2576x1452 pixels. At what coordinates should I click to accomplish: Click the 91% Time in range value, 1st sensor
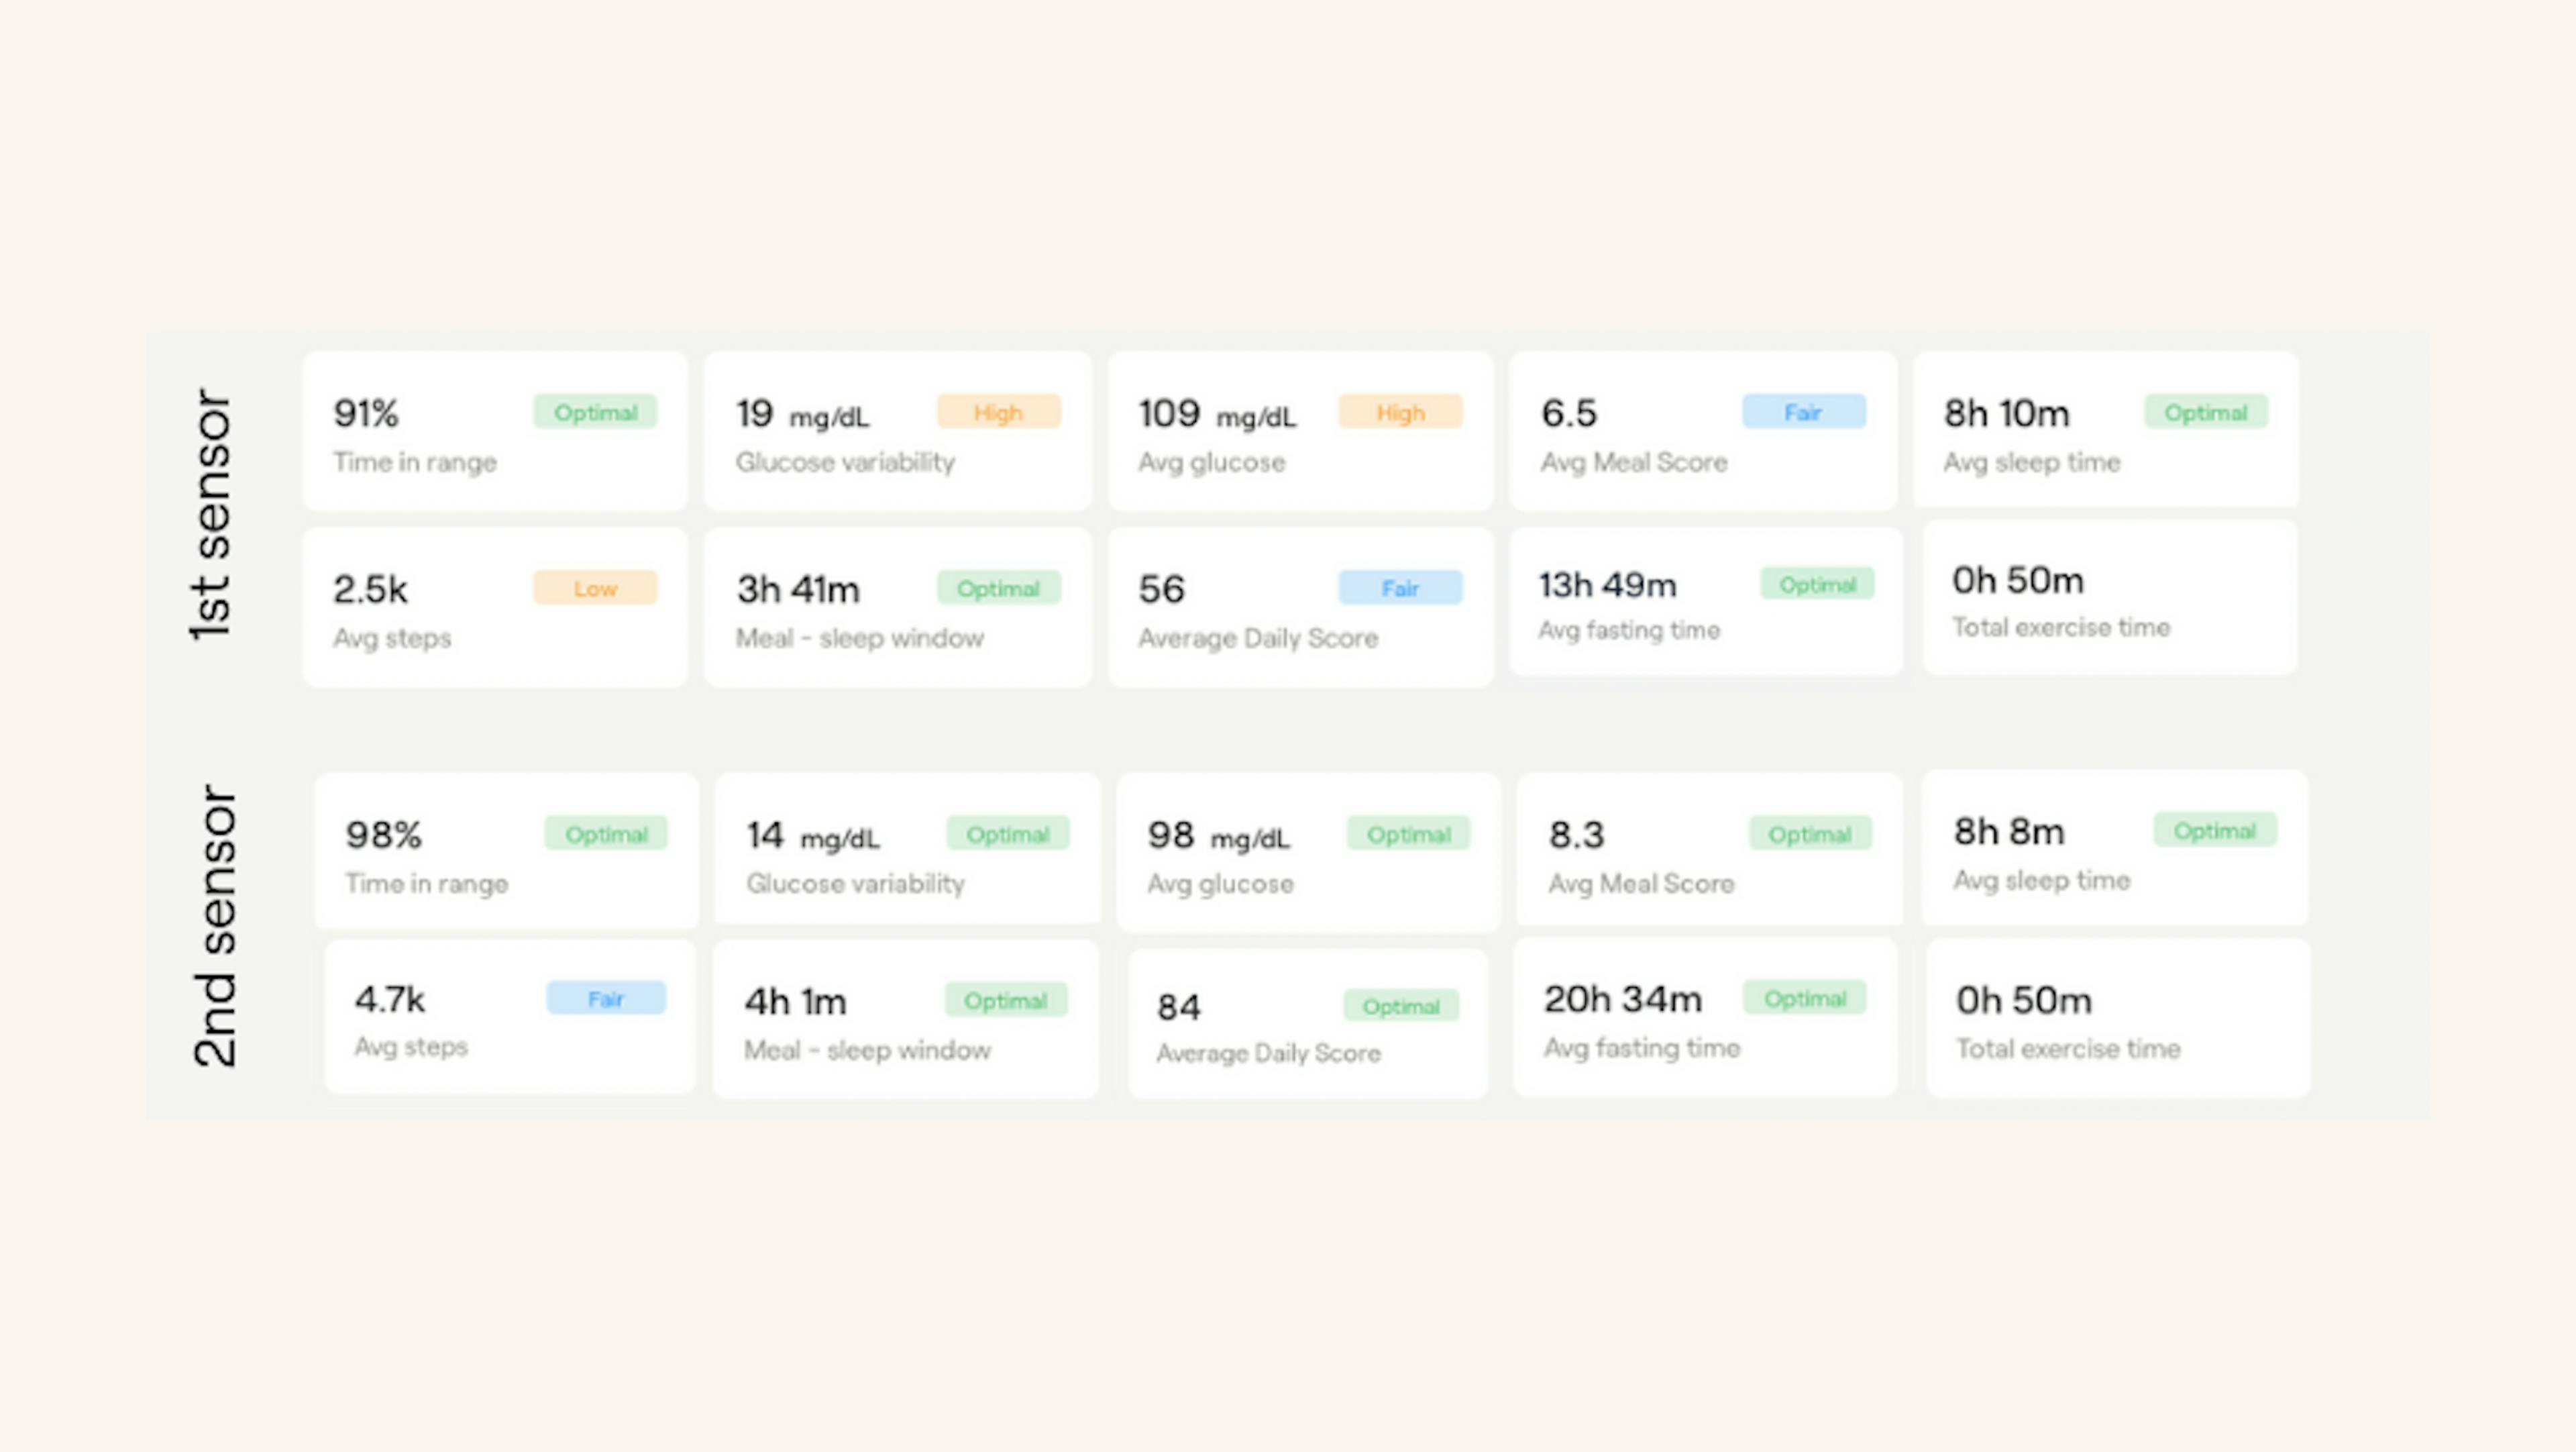pos(366,413)
